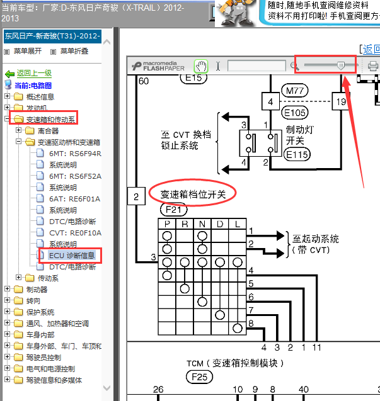Click the 离合器 folder icon
The width and height of the screenshot is (380, 401).
[x=30, y=131]
